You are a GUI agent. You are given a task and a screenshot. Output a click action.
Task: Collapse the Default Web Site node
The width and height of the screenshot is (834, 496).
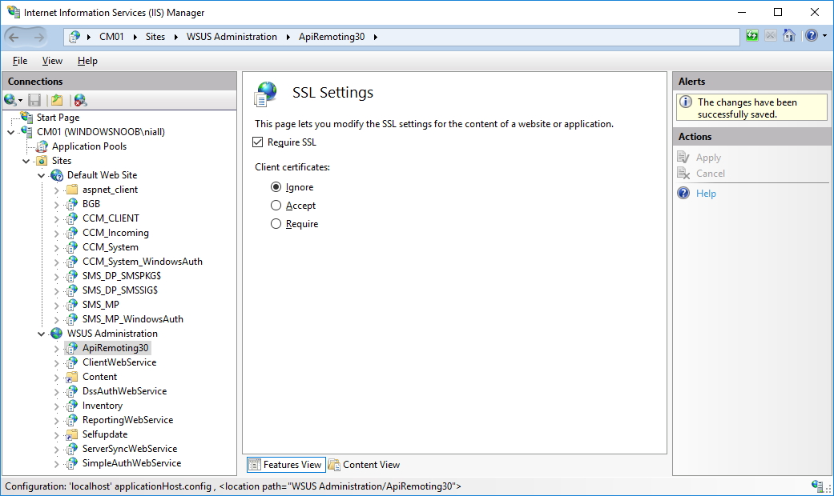[x=42, y=175]
